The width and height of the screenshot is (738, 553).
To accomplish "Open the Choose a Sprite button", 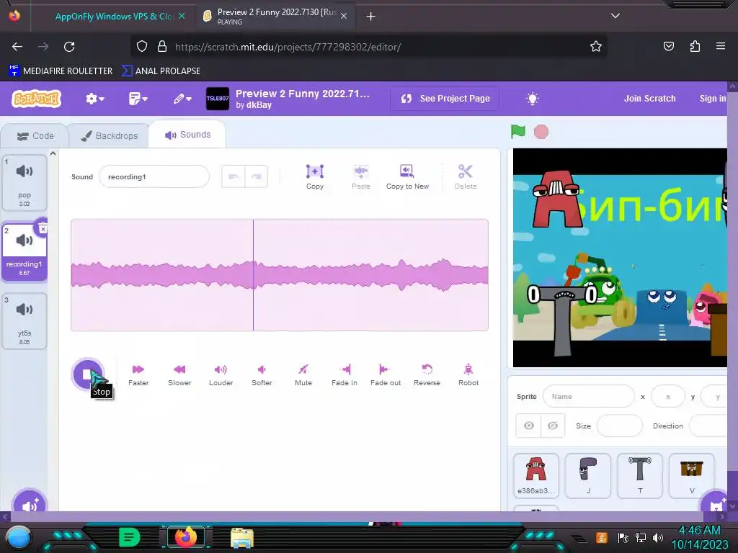I will click(716, 502).
